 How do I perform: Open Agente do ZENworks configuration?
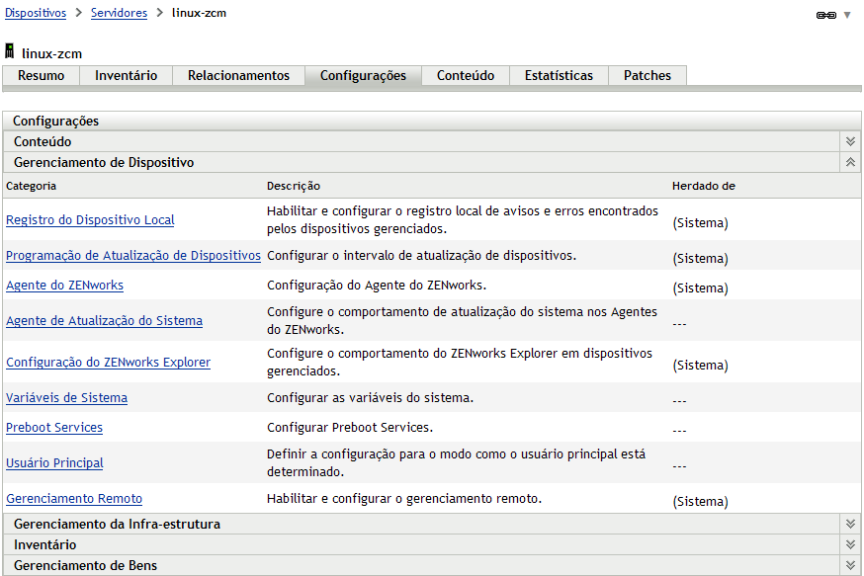pyautogui.click(x=64, y=286)
